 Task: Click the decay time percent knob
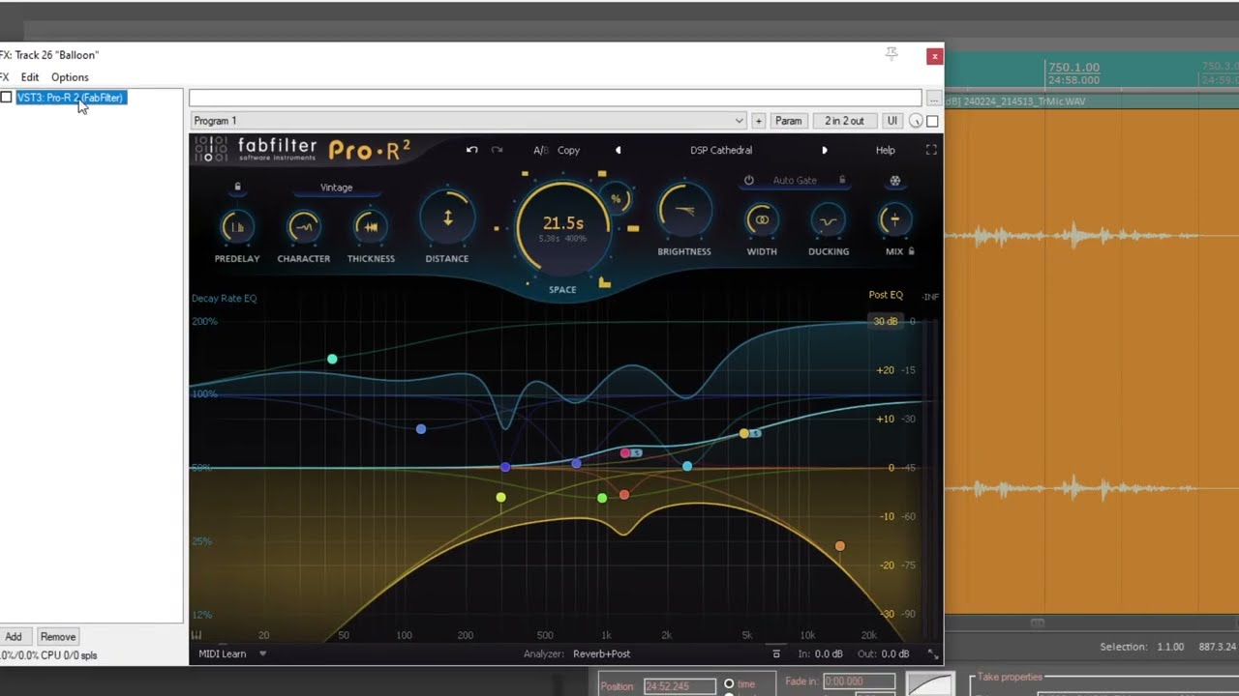tap(617, 199)
